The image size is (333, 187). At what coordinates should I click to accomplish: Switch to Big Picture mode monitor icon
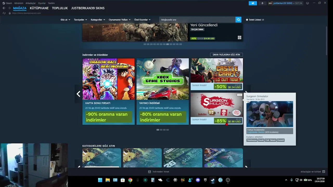click(308, 3)
